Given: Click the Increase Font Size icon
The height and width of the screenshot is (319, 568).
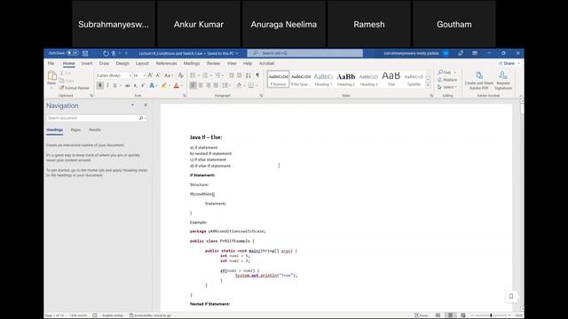Looking at the screenshot, I should [150, 75].
